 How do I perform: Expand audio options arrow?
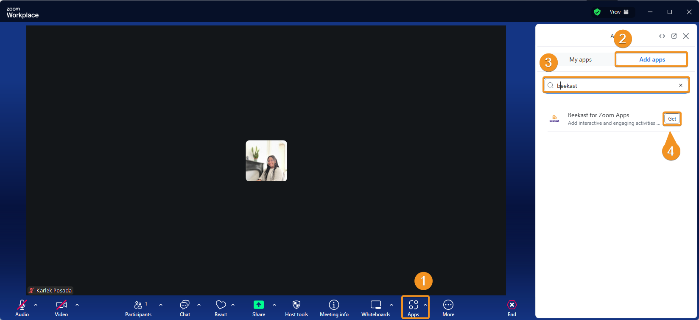click(36, 305)
